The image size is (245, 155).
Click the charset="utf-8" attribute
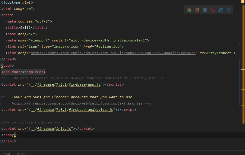(x=34, y=21)
